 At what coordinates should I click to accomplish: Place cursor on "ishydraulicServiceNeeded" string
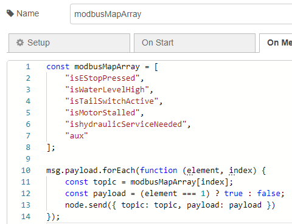point(126,124)
